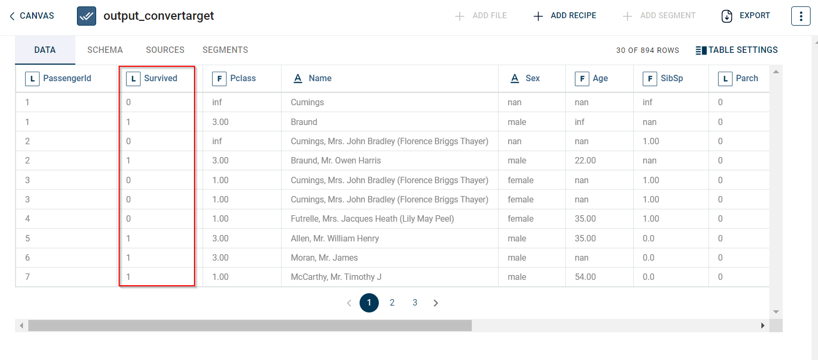The image size is (818, 360).
Task: Click Add Recipe button
Action: pyautogui.click(x=565, y=16)
